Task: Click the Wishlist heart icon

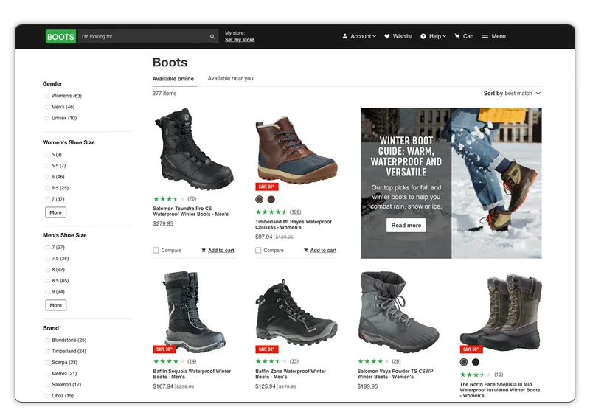Action: click(x=386, y=36)
